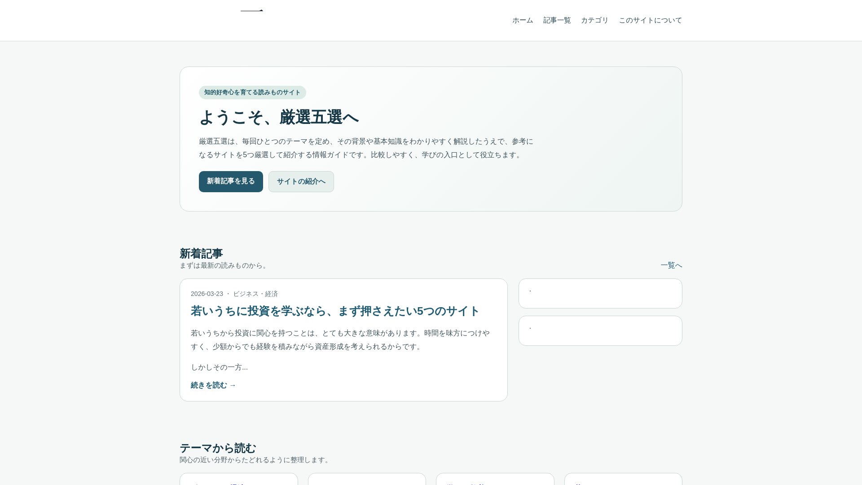
Task: Click 続きを読む → link
Action: point(213,385)
